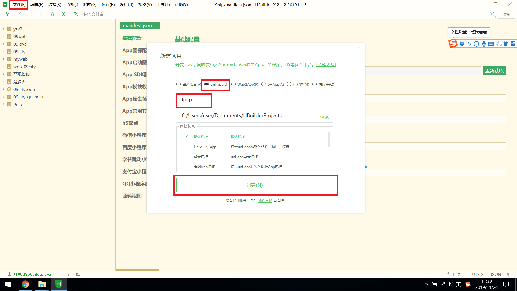Open the 发行(U) menu

click(127, 5)
